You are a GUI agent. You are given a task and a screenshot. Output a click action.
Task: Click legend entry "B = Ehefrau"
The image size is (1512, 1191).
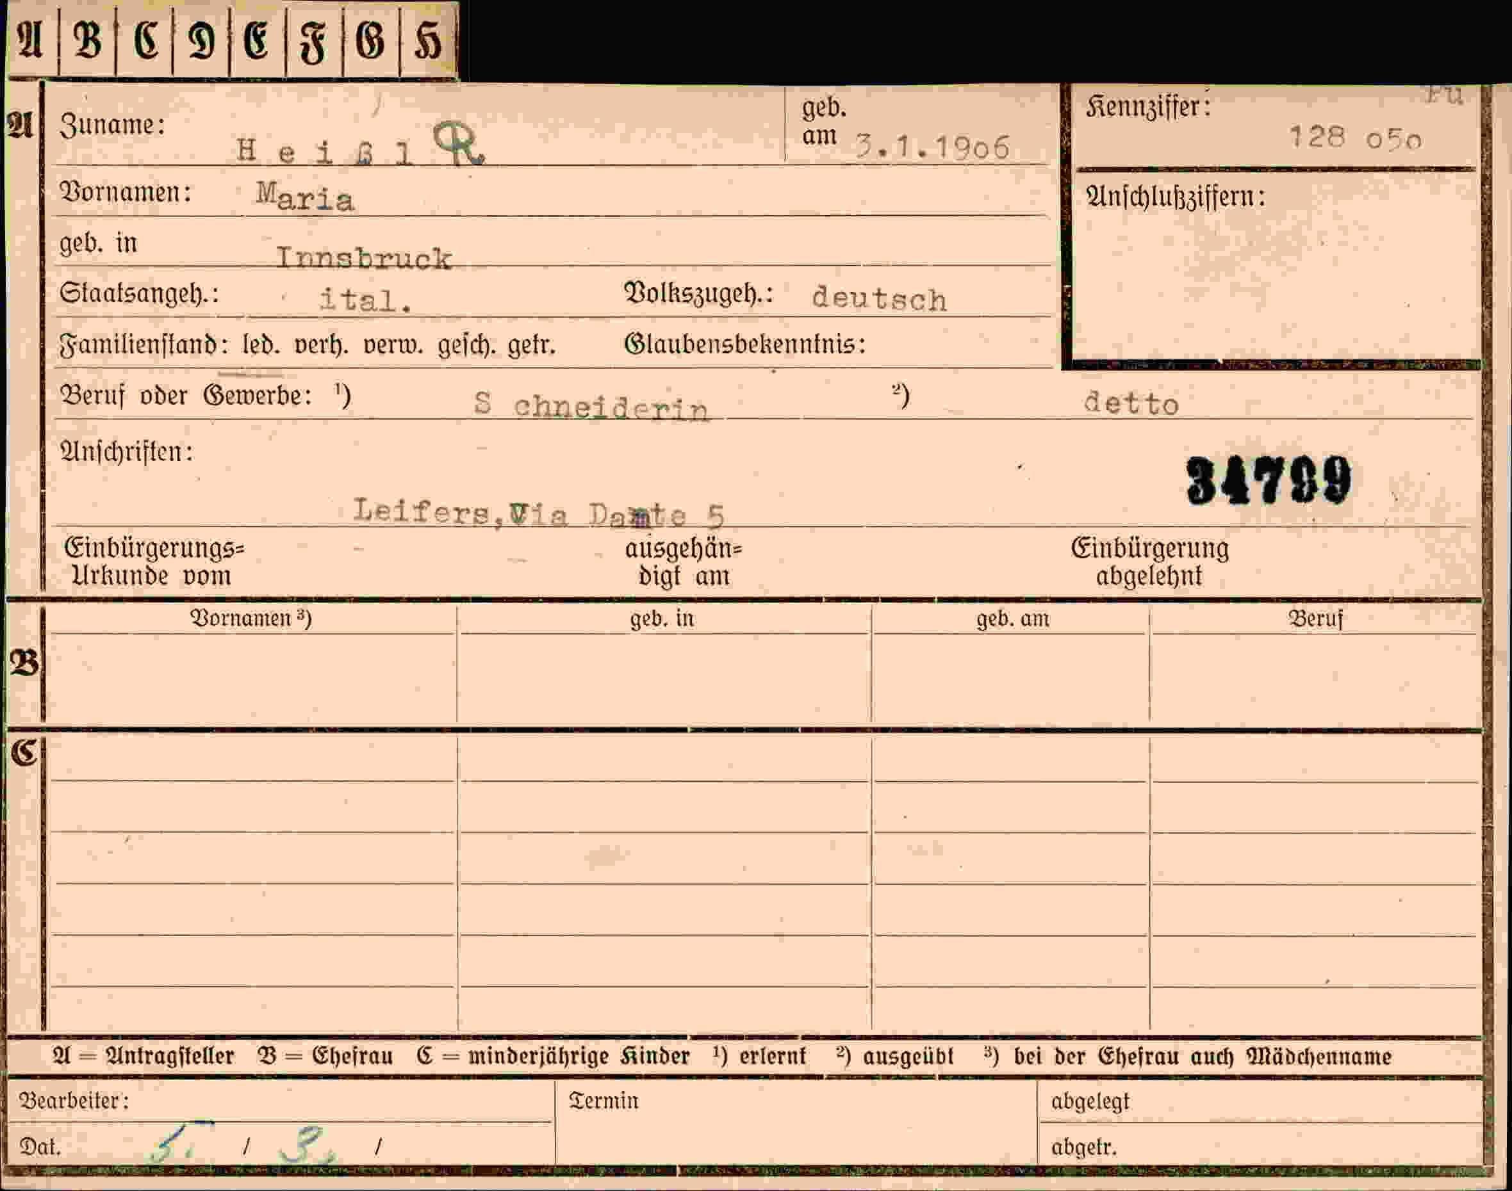(x=325, y=1056)
